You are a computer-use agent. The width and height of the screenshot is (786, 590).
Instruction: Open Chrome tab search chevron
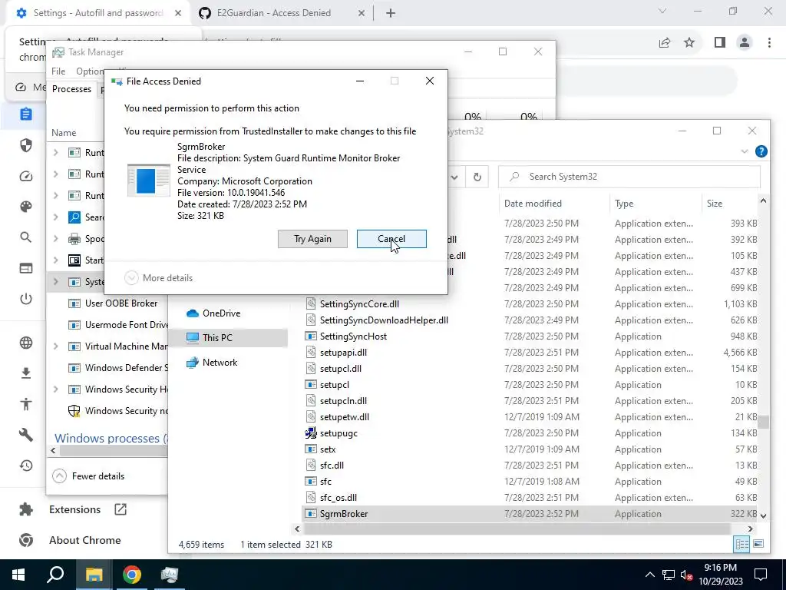[x=662, y=11]
